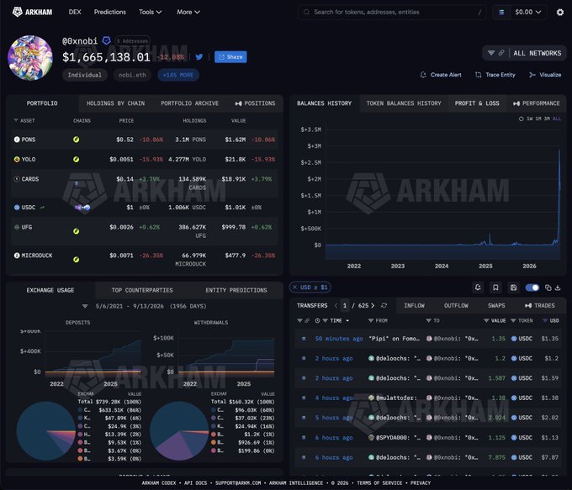Image resolution: width=572 pixels, height=490 pixels.
Task: Click the blue Share button
Action: pos(230,57)
